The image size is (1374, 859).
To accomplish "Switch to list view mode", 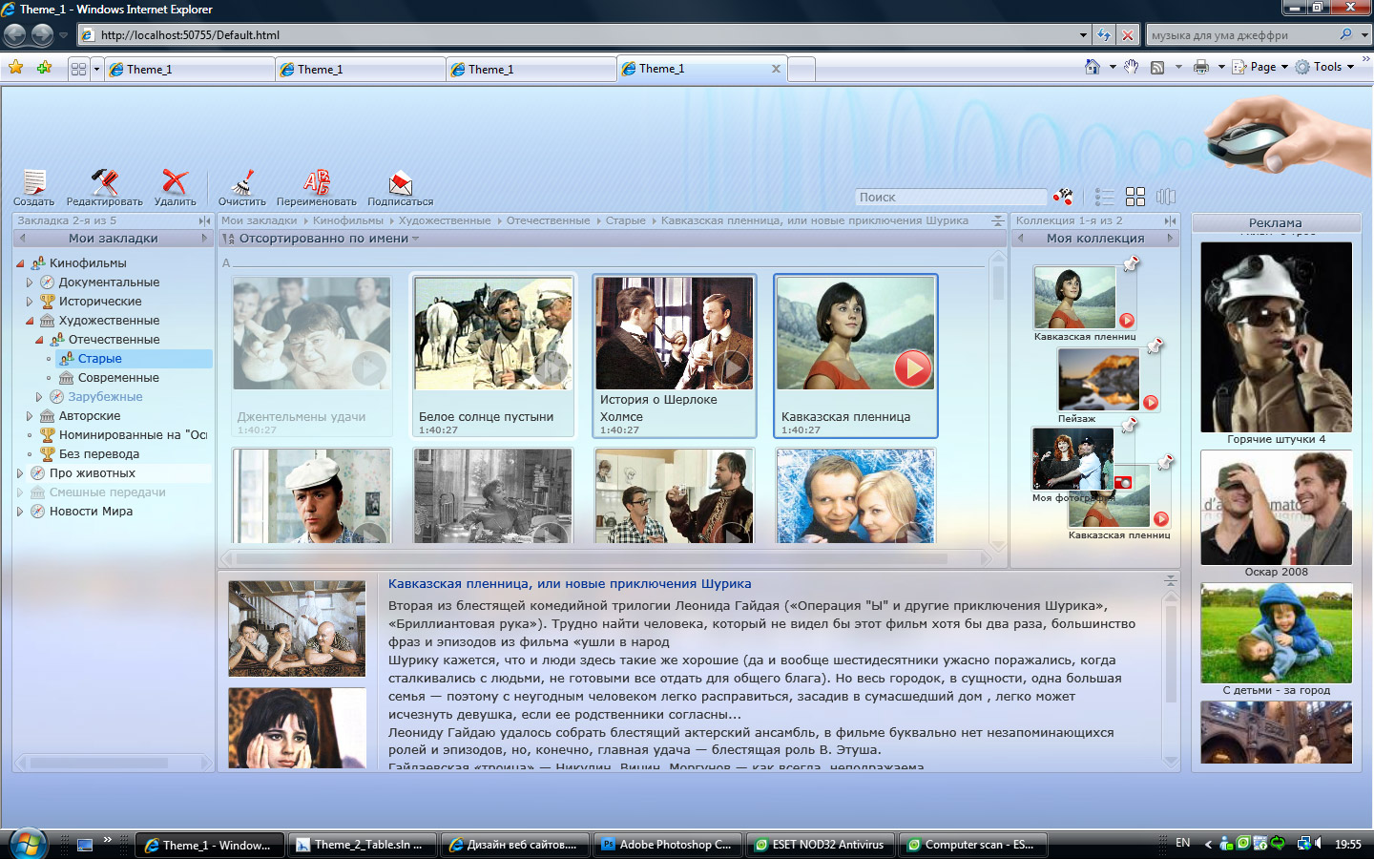I will point(1104,197).
